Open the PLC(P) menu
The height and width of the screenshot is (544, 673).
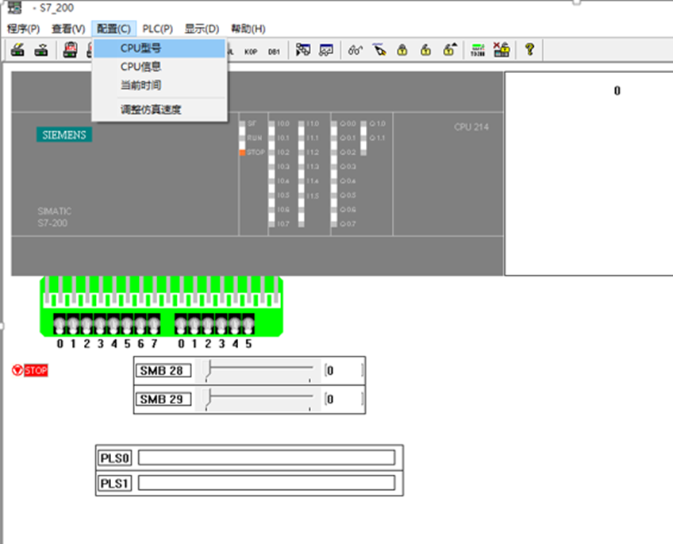(157, 29)
